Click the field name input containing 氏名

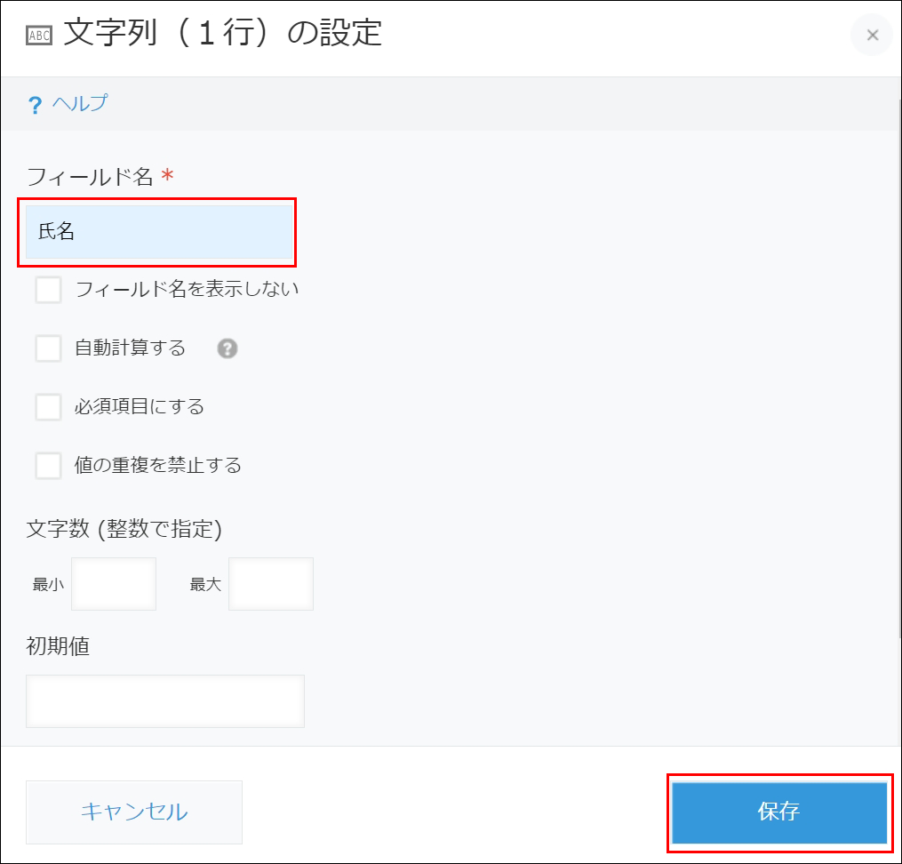click(x=158, y=232)
